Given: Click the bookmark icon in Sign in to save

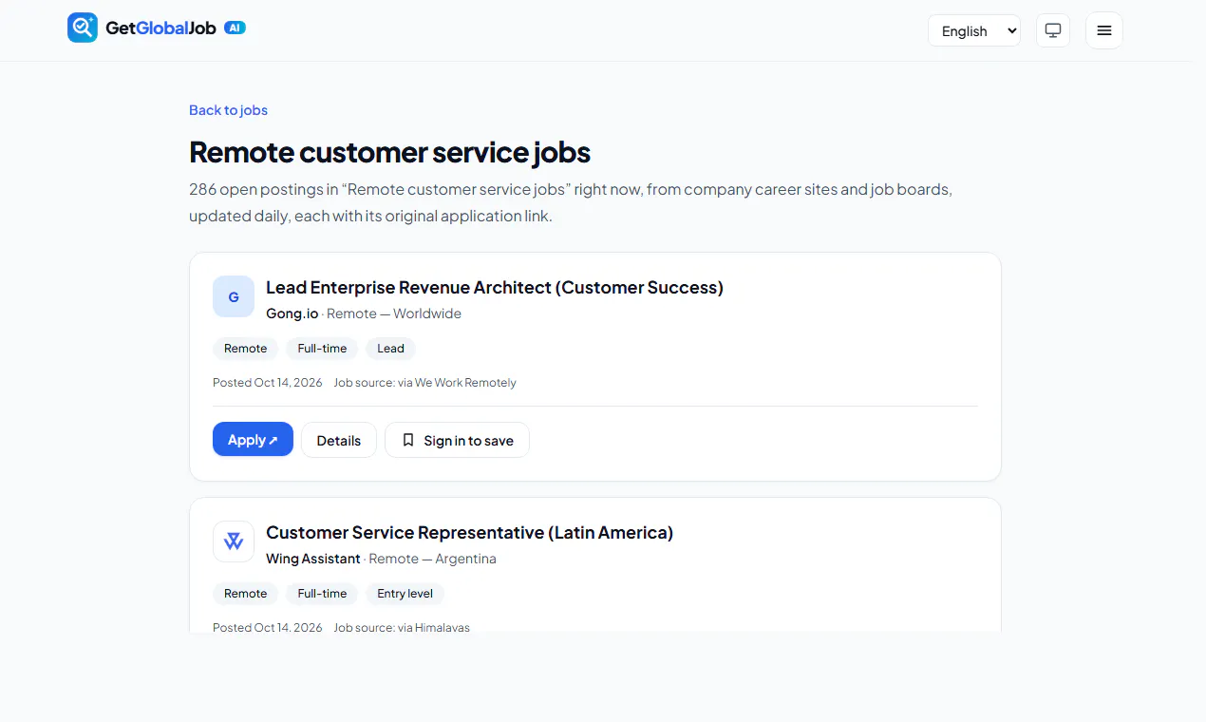Looking at the screenshot, I should pos(408,440).
